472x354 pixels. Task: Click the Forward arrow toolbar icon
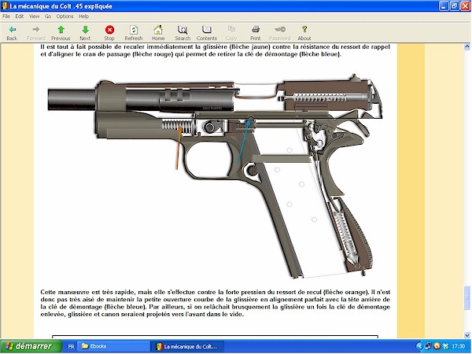point(36,30)
